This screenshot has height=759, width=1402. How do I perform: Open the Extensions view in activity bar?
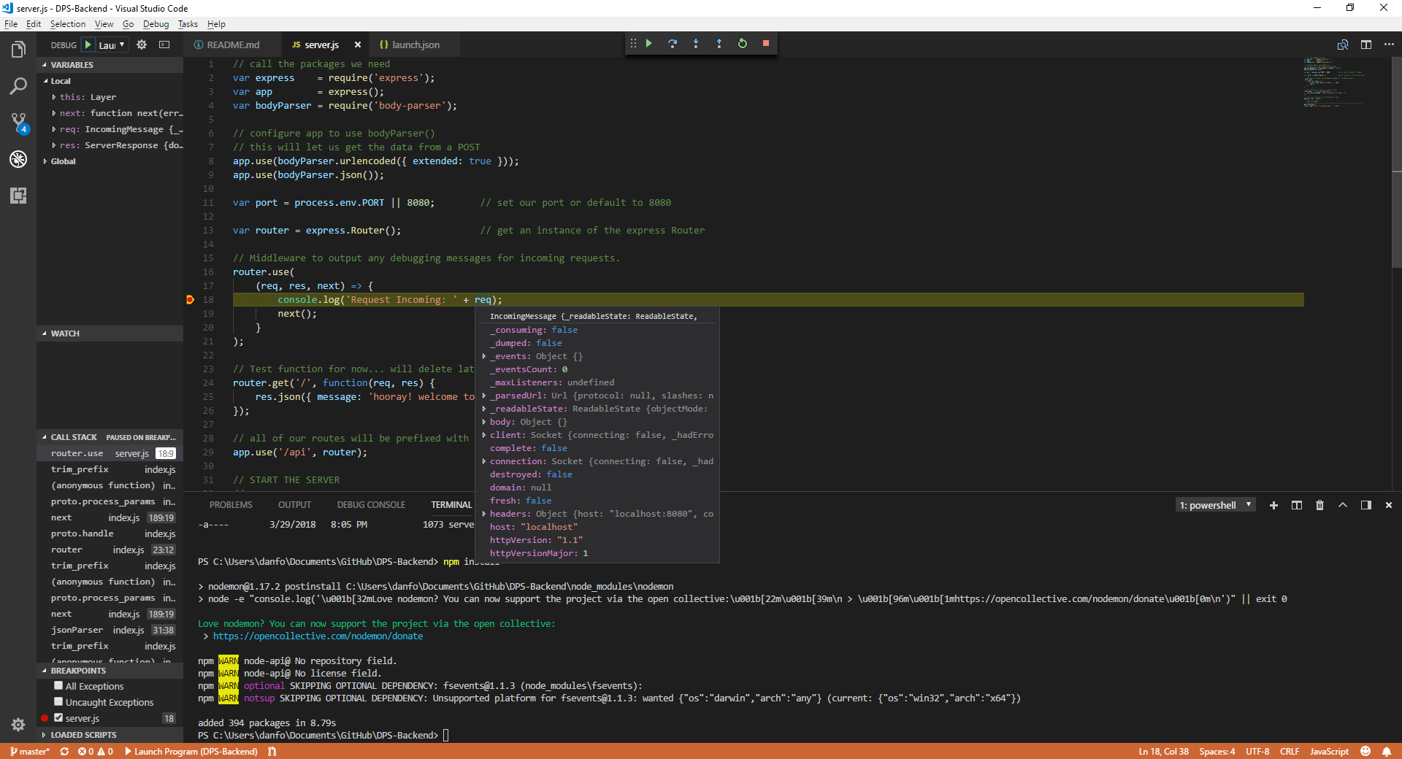pos(18,196)
